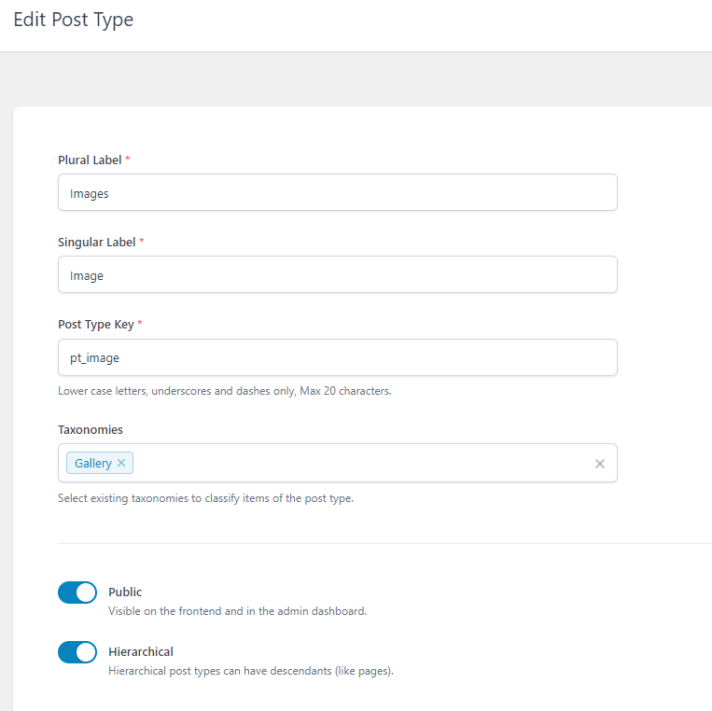Click the descendants description under Hierarchical

[251, 671]
